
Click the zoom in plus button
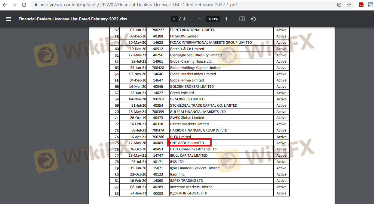226,19
